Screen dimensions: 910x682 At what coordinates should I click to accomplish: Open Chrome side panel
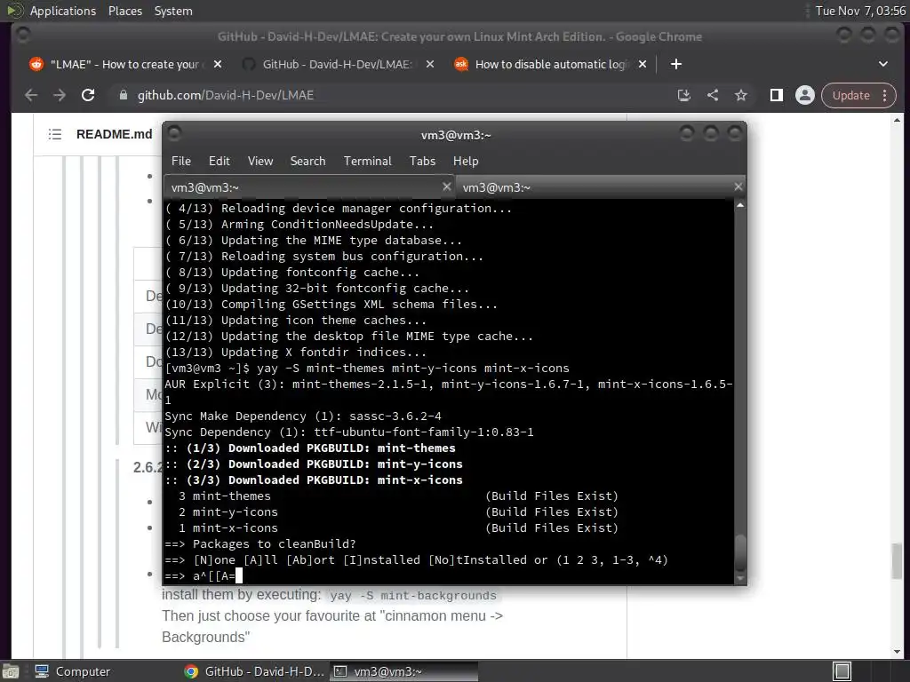(x=777, y=95)
